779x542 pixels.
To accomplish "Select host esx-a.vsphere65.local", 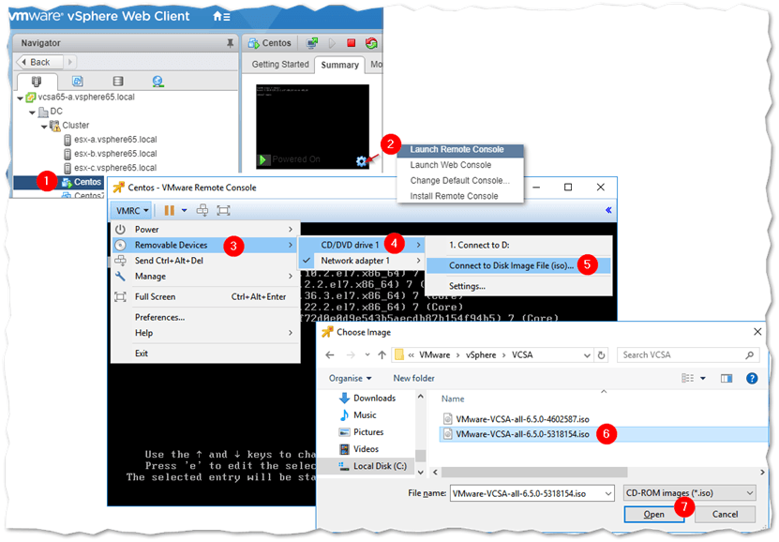I will pyautogui.click(x=115, y=140).
